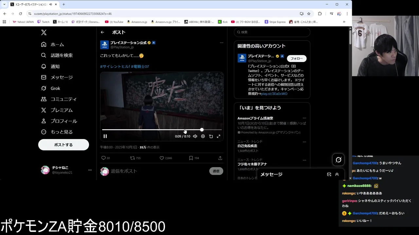Go back in browser

click(x=5, y=14)
